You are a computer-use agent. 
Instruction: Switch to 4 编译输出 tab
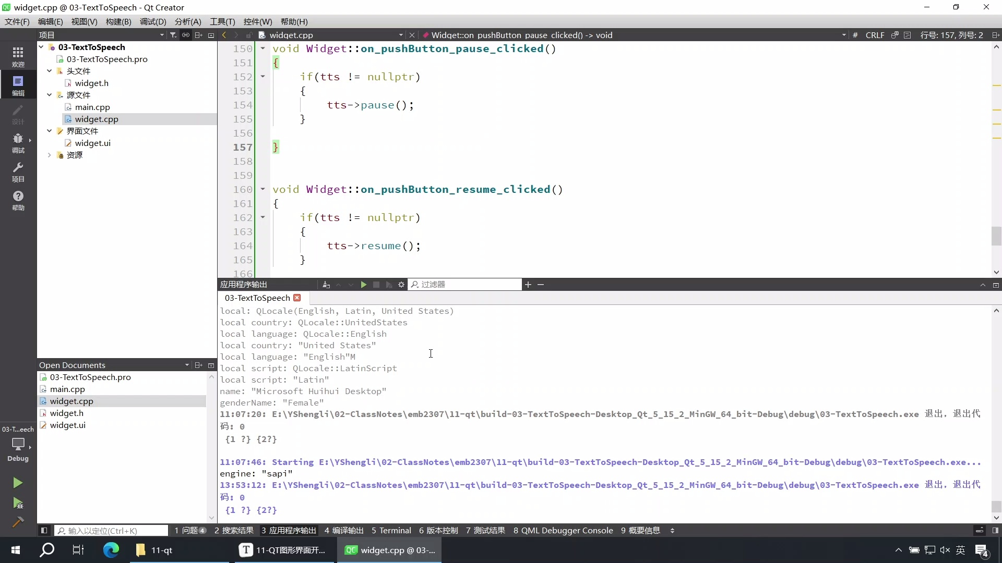344,531
